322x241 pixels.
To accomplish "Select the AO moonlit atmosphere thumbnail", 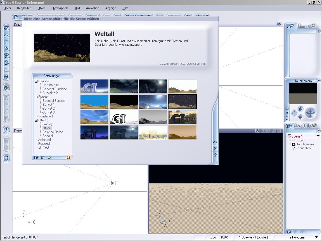I will click(x=153, y=86).
